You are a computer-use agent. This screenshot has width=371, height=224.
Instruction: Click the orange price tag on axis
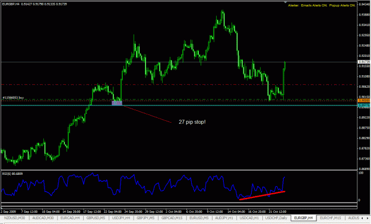pyautogui.click(x=364, y=101)
